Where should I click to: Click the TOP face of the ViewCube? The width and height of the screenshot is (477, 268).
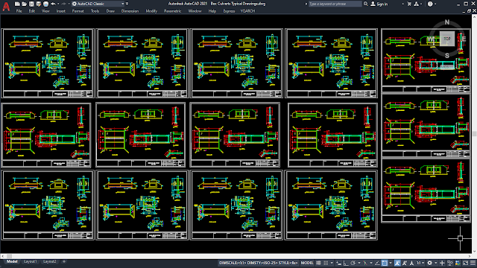447,39
